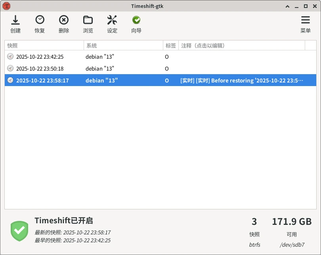Select the earliest snapshot from 23:42:25
This screenshot has width=321, height=255.
(x=48, y=57)
